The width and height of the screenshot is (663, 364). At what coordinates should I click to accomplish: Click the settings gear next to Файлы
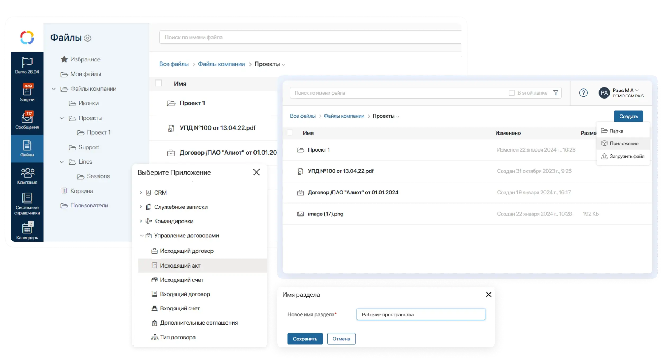[87, 38]
